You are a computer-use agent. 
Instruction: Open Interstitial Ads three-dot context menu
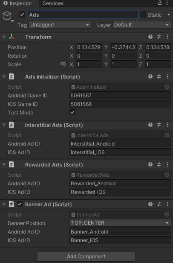pyautogui.click(x=167, y=125)
